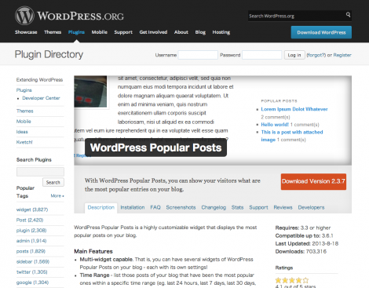Open the Themes item in top navigation
369x288 pixels.
53,32
